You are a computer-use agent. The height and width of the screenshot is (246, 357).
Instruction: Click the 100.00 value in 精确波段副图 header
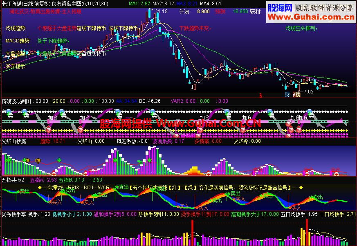pos(106,101)
